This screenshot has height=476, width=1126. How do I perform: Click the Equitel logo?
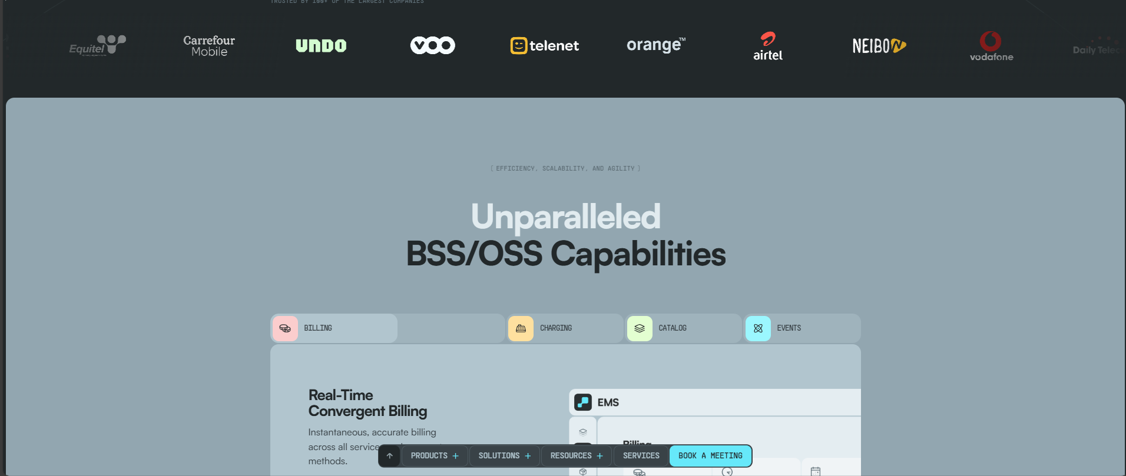(97, 45)
